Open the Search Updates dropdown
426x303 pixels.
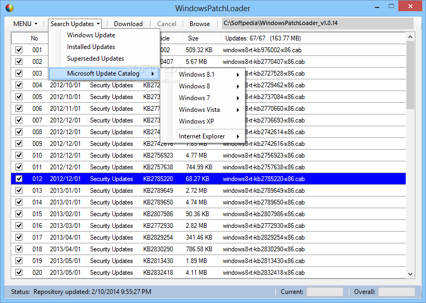(75, 23)
